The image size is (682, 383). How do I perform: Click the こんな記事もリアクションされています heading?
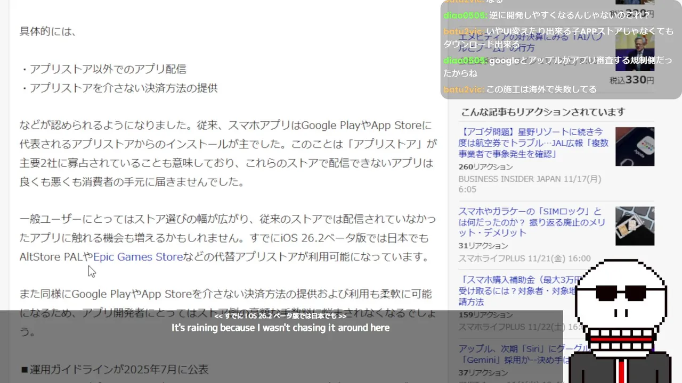(x=543, y=112)
